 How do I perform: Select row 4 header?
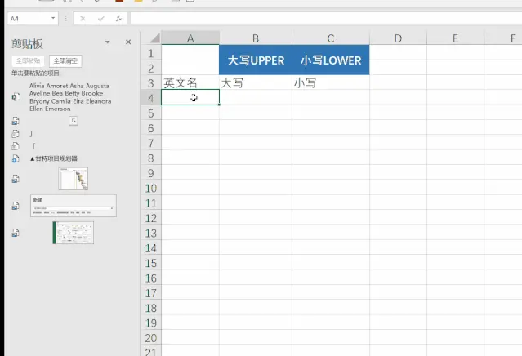coord(151,98)
